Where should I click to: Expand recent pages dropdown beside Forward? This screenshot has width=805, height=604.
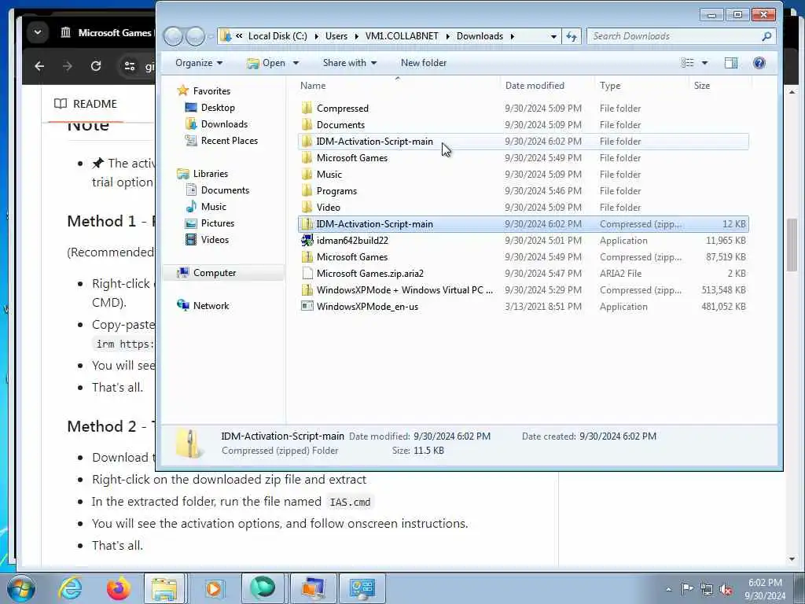pyautogui.click(x=210, y=36)
